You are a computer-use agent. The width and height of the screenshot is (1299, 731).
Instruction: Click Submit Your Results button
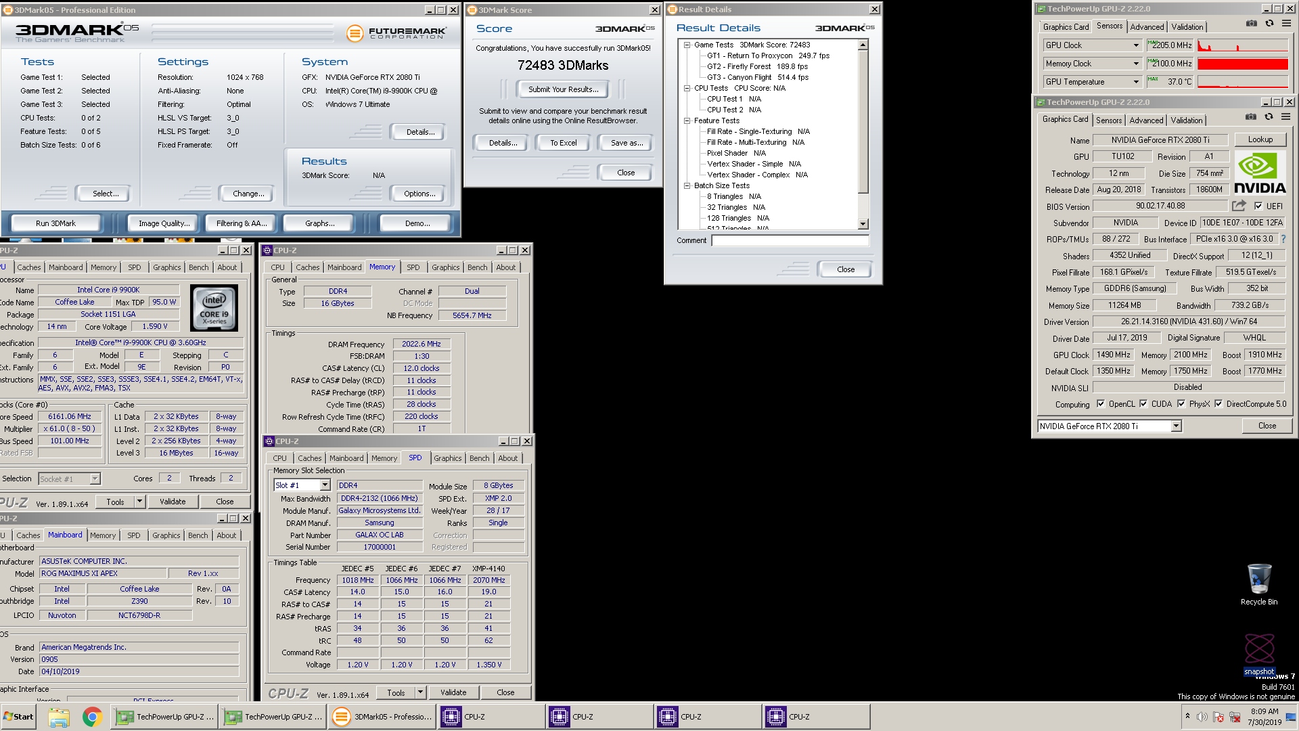coord(563,89)
